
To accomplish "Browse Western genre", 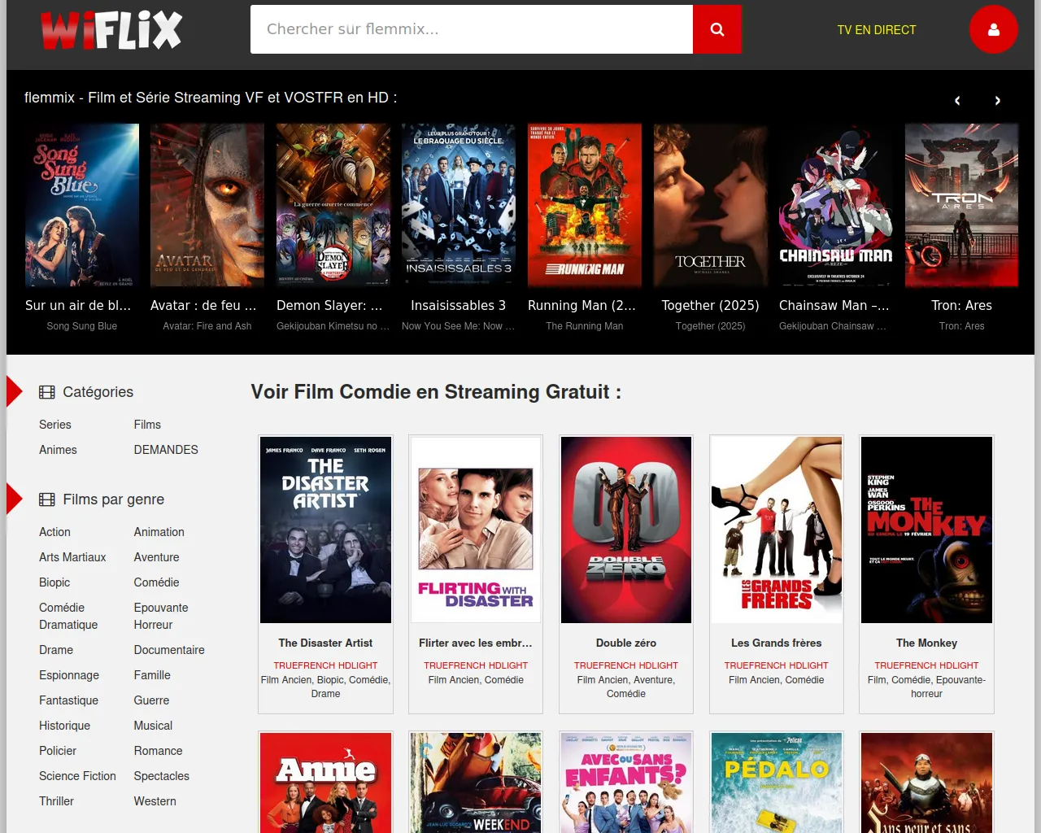I will (x=155, y=801).
